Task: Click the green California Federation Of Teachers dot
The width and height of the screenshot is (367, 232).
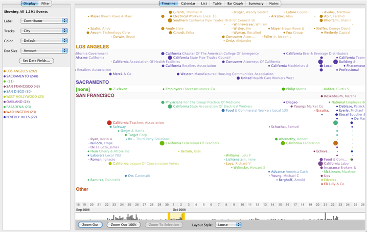Action: click(162, 143)
